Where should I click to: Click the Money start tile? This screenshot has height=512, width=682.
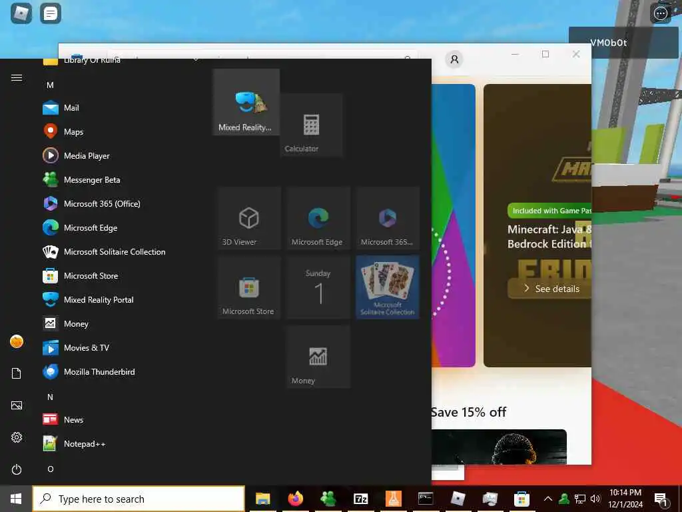(318, 357)
